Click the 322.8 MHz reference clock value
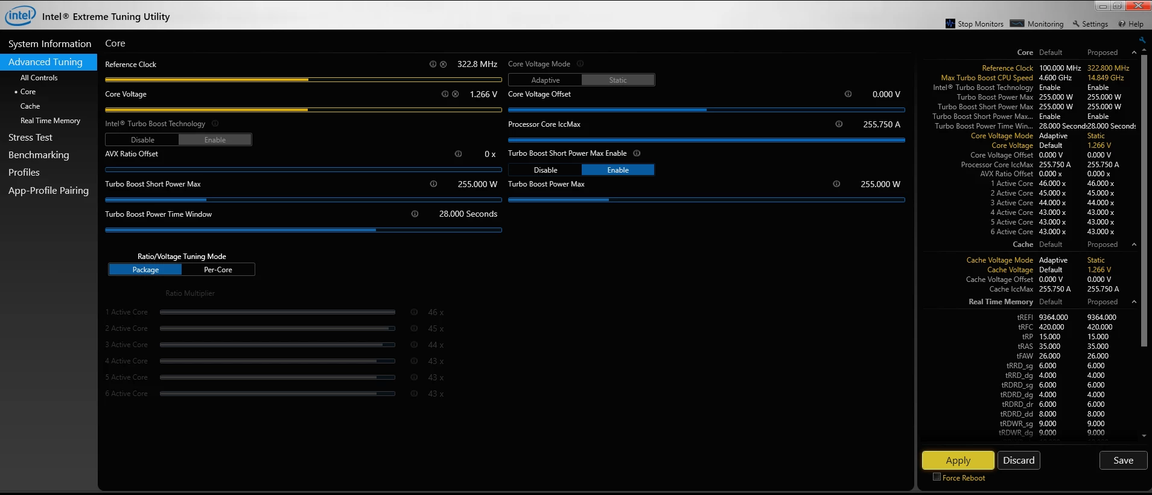Image resolution: width=1152 pixels, height=495 pixels. click(477, 64)
